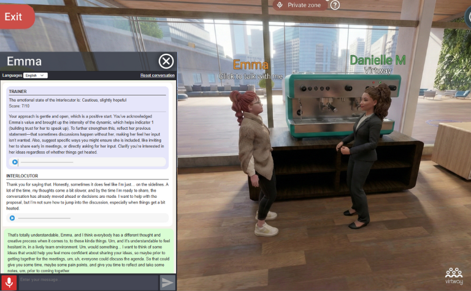Play the interlocutor response audio

(12, 217)
